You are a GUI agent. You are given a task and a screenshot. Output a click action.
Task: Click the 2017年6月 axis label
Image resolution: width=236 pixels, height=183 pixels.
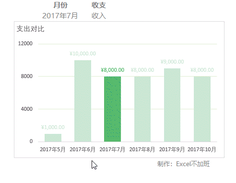tap(83, 149)
